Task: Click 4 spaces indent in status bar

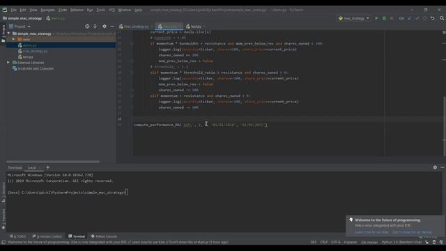Action: coord(350,243)
